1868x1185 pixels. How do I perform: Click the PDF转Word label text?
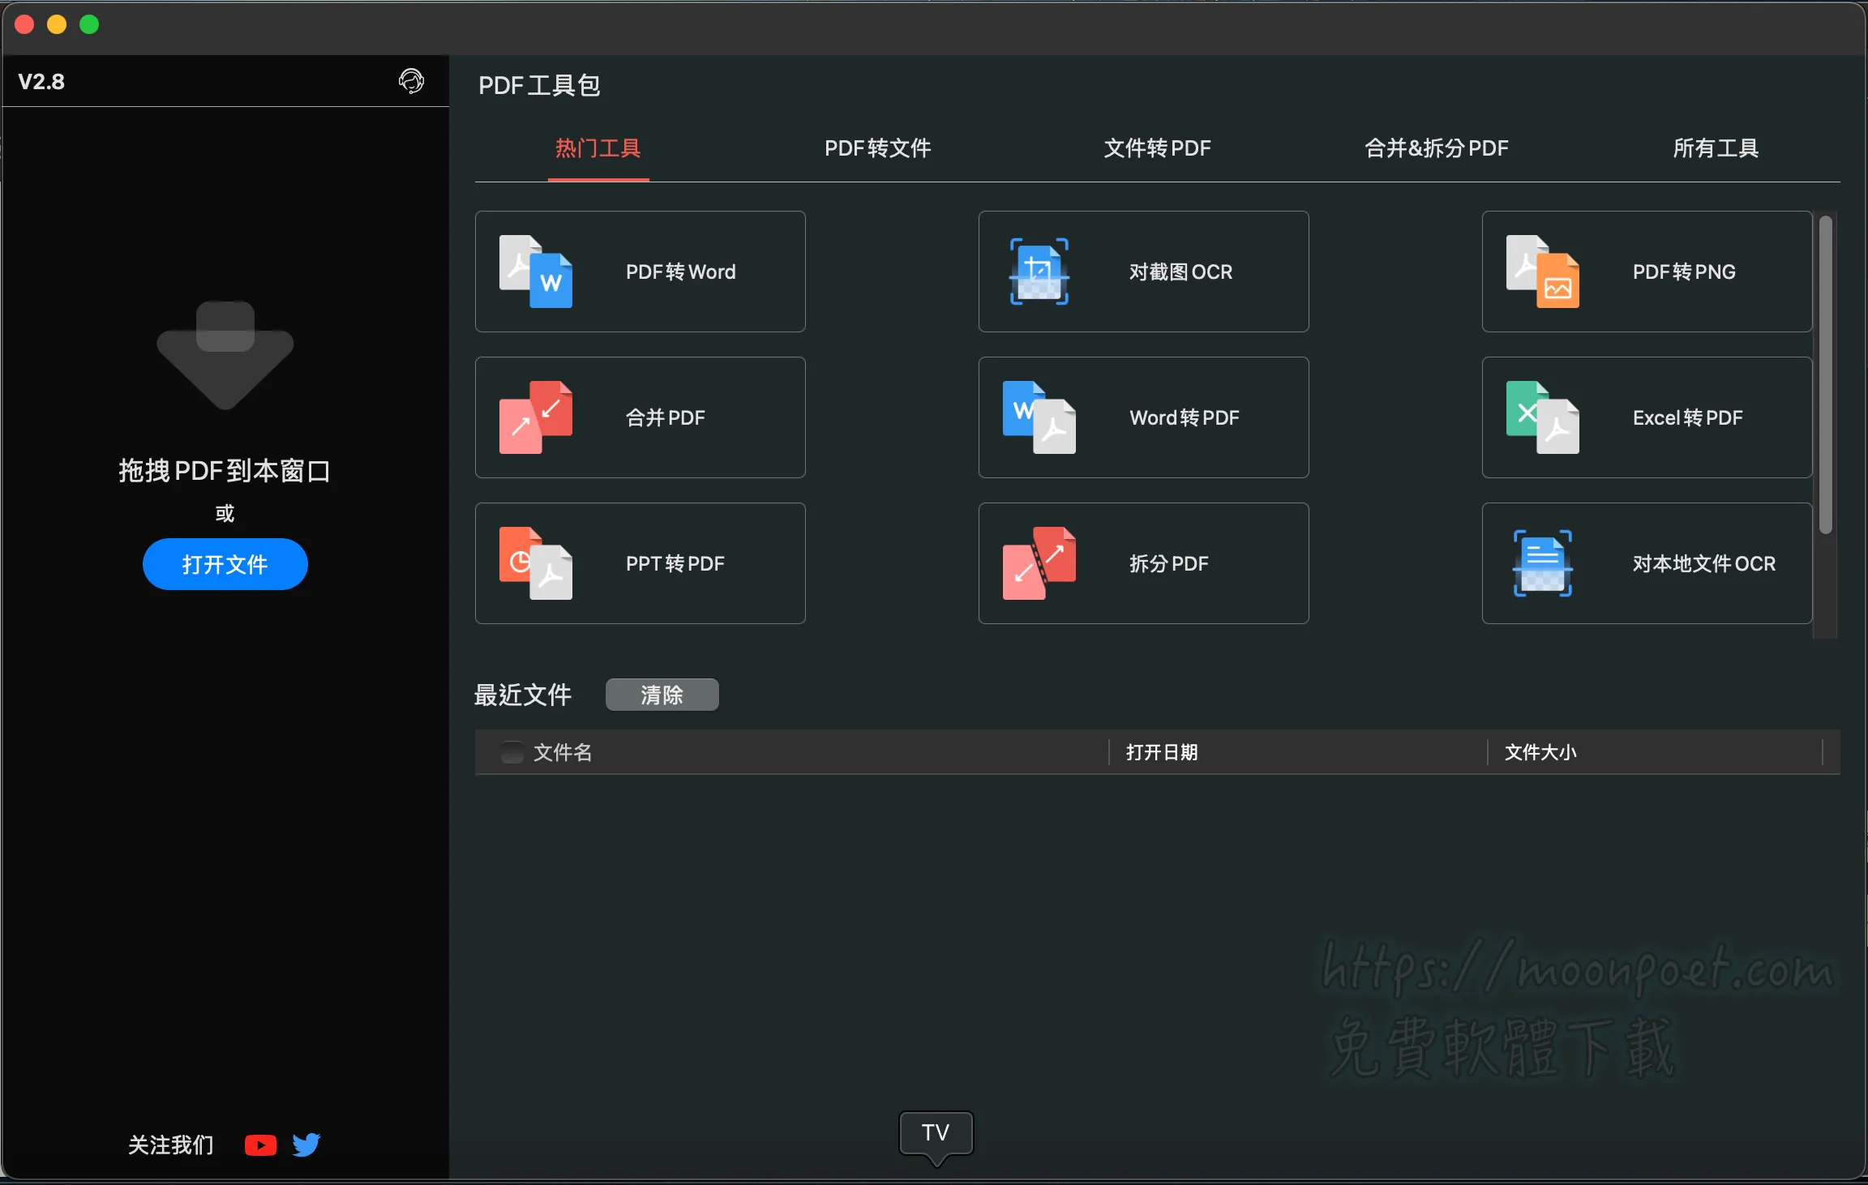[x=681, y=272]
